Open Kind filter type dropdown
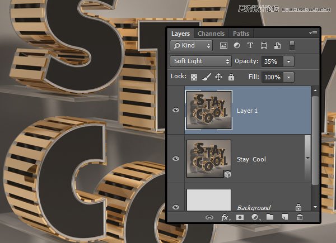 191,45
